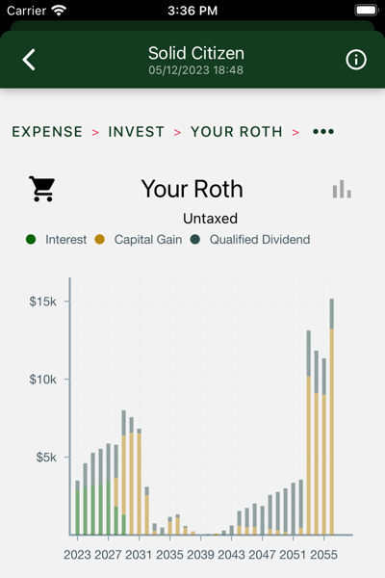Open the breadcrumb ellipsis dots
The height and width of the screenshot is (578, 385).
[x=323, y=132]
